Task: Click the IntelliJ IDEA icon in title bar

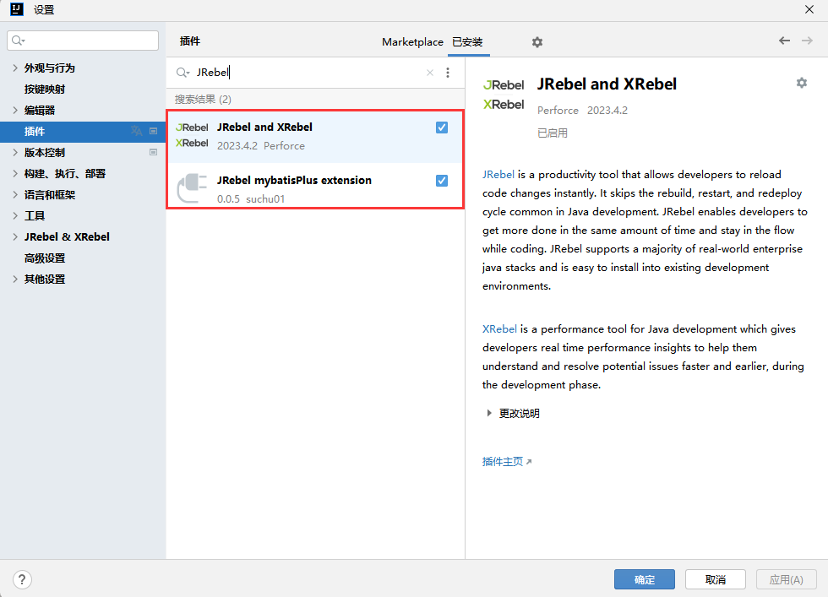Action: 17,9
